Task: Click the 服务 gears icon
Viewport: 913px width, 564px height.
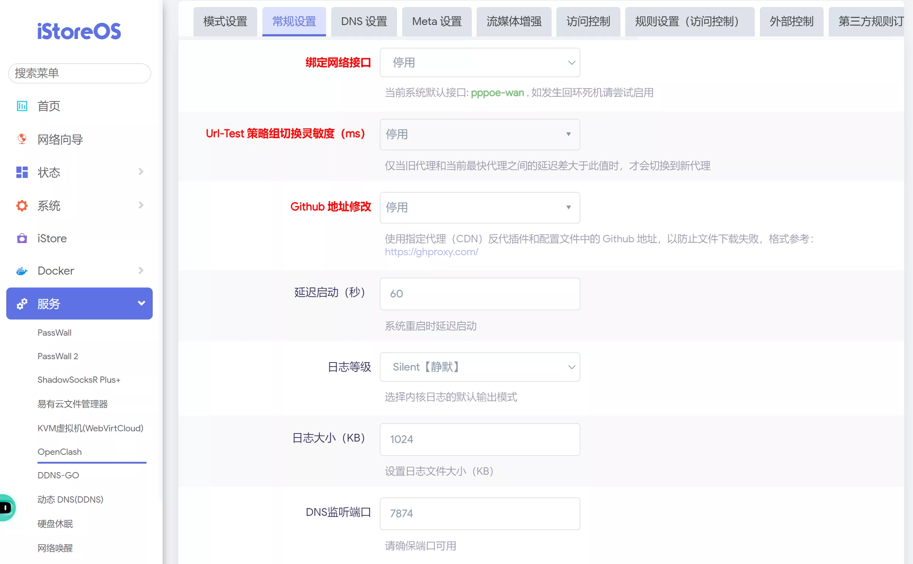Action: pos(22,304)
